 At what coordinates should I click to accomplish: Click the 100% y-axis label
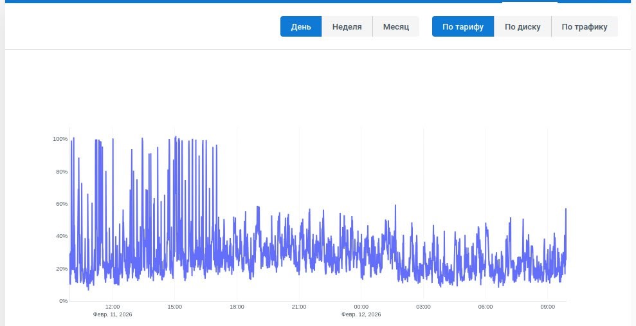[x=60, y=139]
